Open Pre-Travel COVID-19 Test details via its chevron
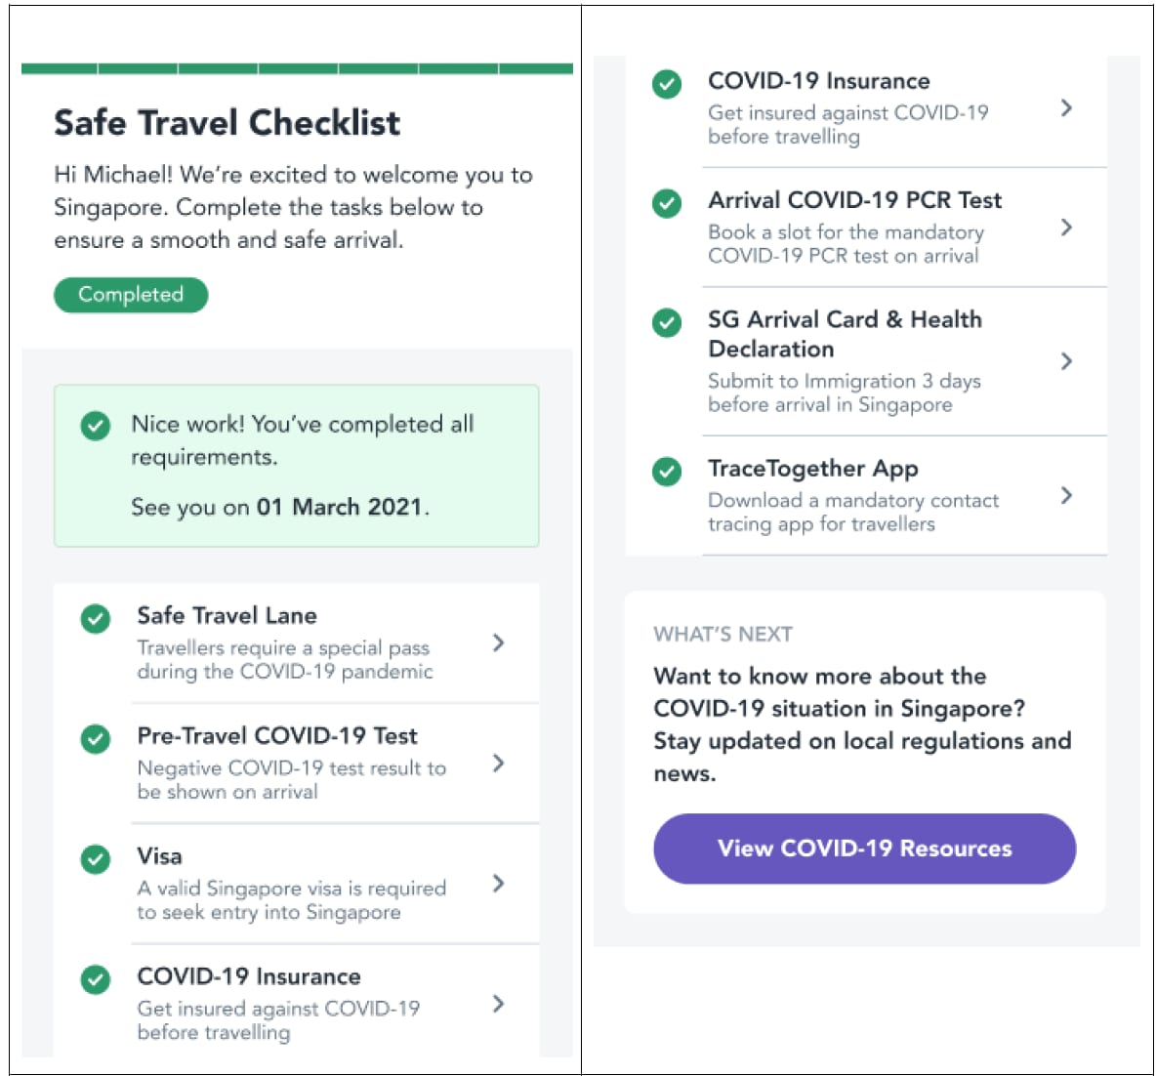The image size is (1156, 1076). click(x=499, y=764)
